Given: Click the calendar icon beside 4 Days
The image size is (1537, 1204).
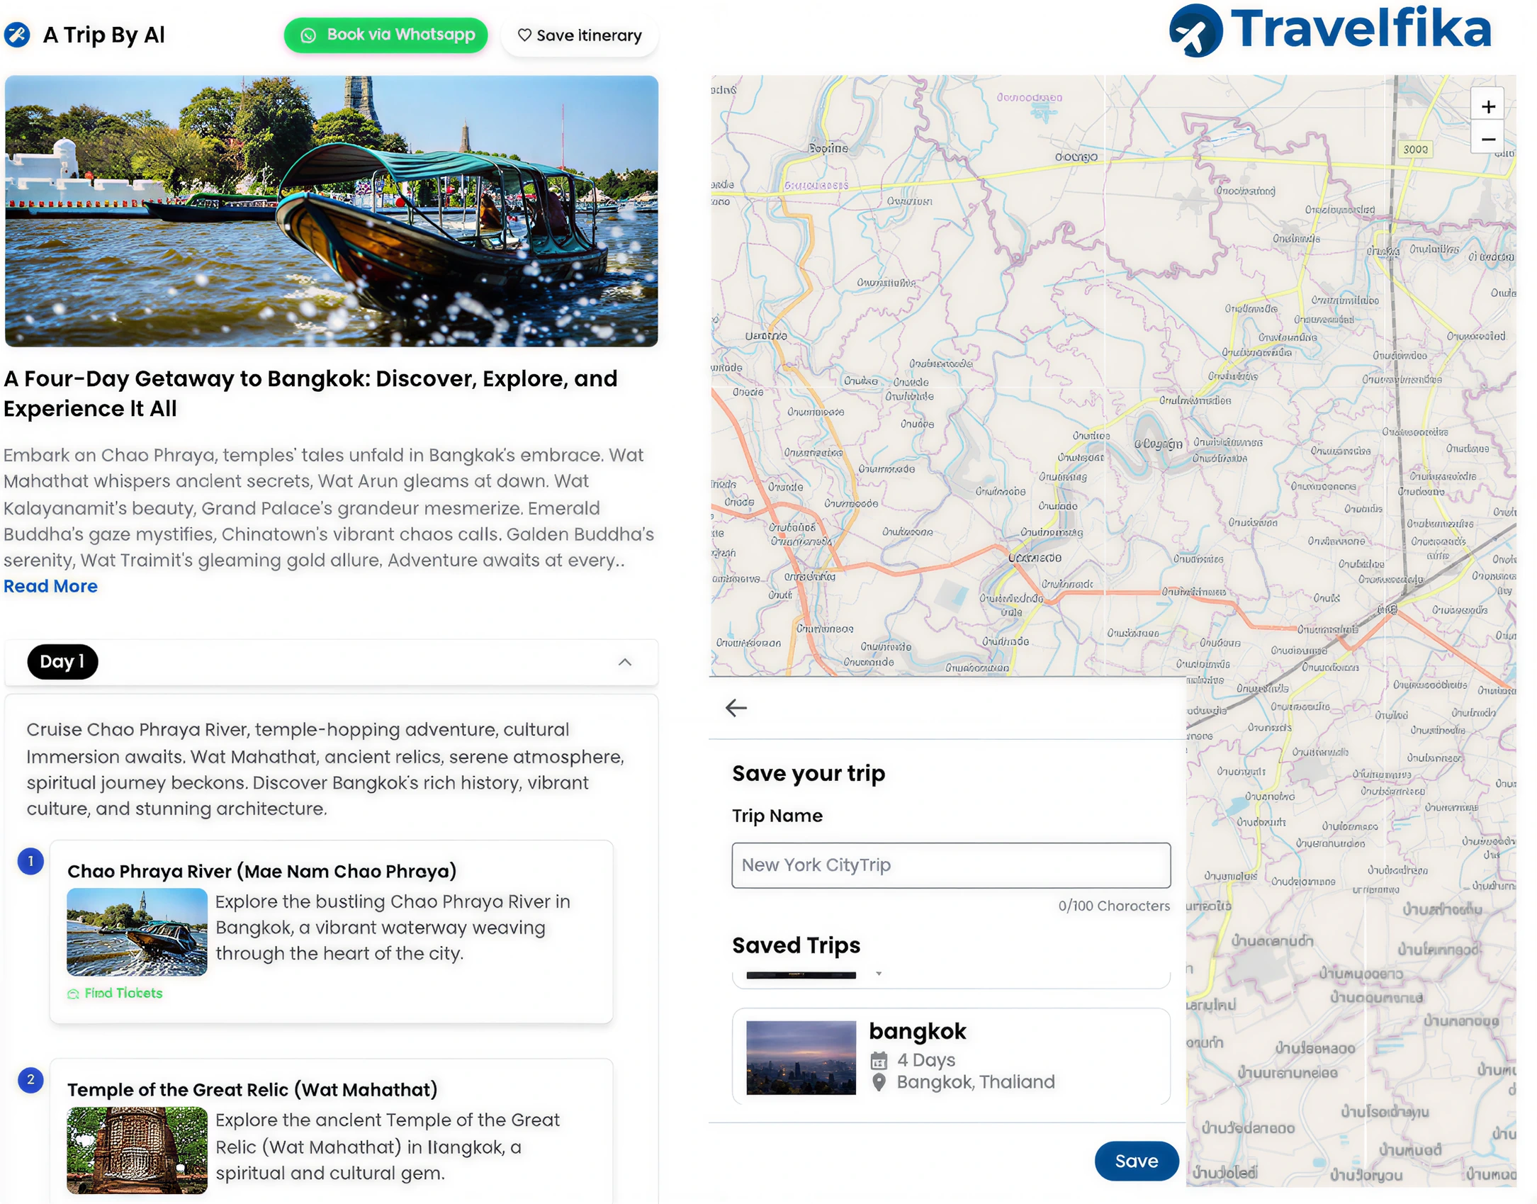Looking at the screenshot, I should pyautogui.click(x=879, y=1060).
